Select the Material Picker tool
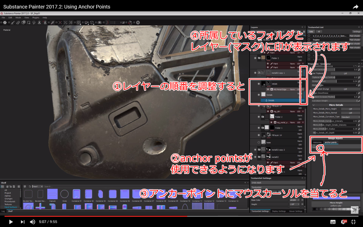This screenshot has height=227, width=363. tap(53, 22)
